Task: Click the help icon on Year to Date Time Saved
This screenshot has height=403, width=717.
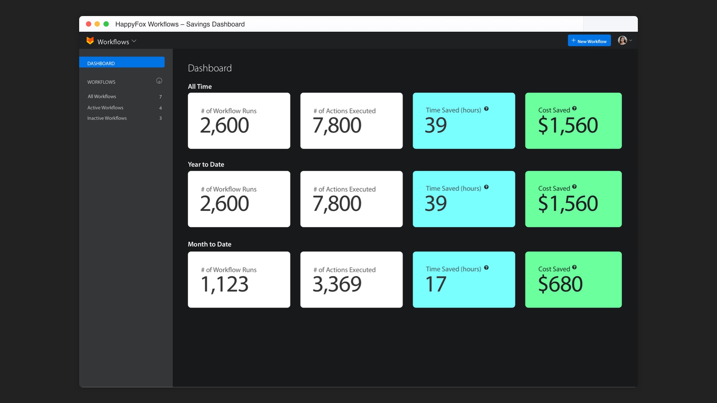Action: click(x=486, y=187)
